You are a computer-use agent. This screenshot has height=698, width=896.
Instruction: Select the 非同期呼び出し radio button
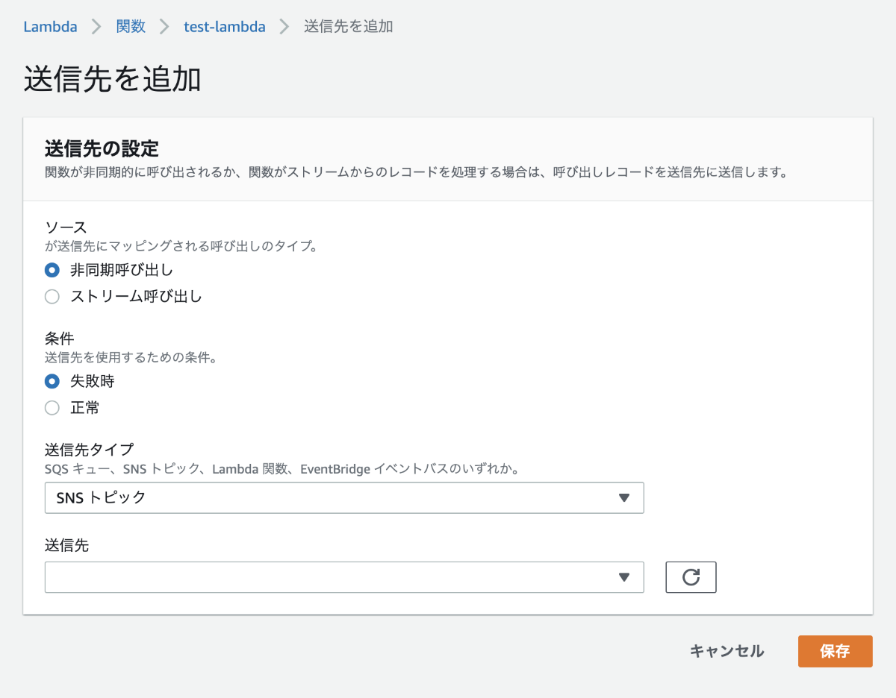(x=52, y=270)
